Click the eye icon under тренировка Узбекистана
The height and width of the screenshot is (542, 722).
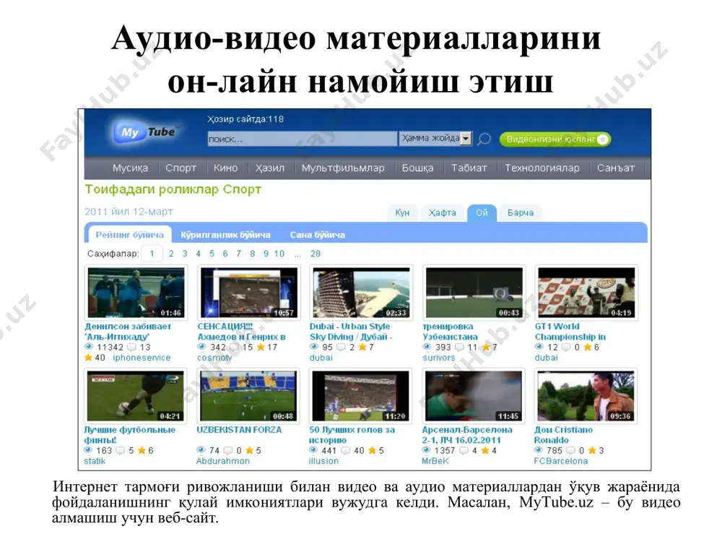pos(427,347)
